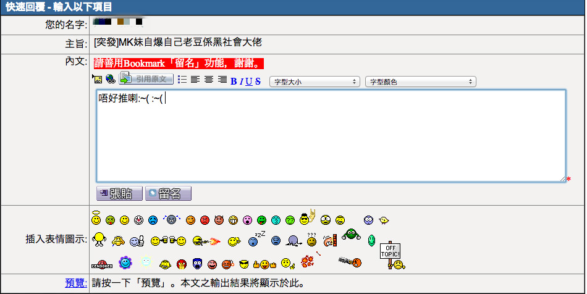Apply underline formatting (U)
This screenshot has height=294, width=587.
tap(249, 81)
